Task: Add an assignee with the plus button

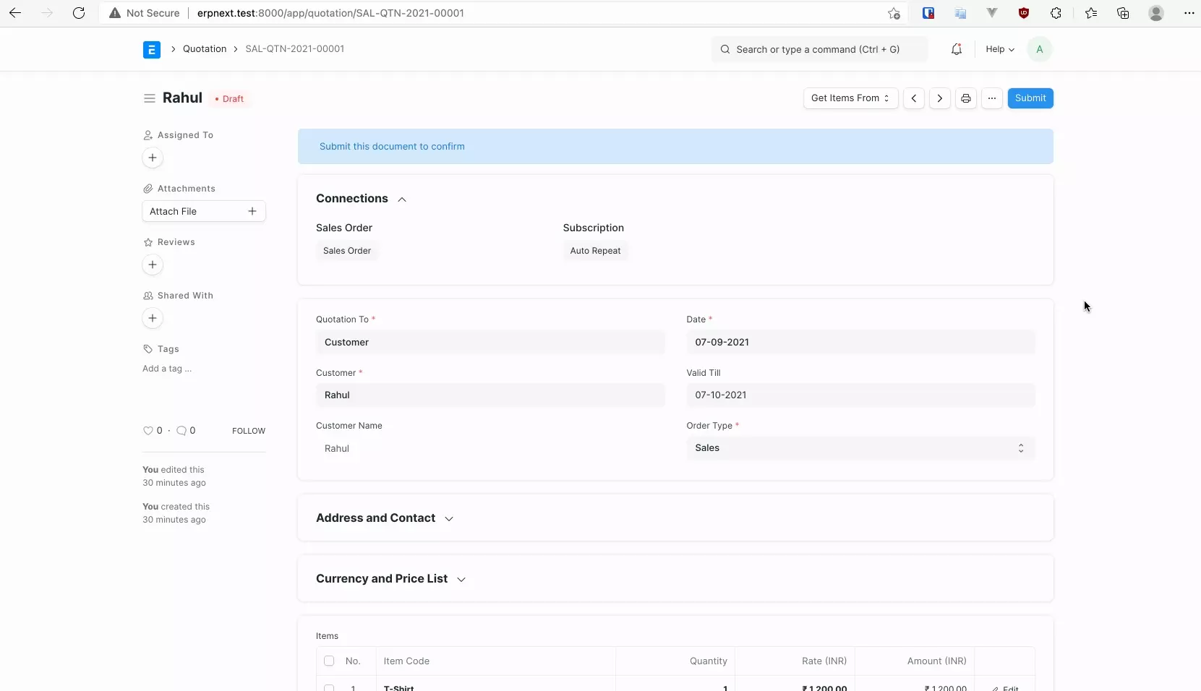Action: pyautogui.click(x=153, y=158)
